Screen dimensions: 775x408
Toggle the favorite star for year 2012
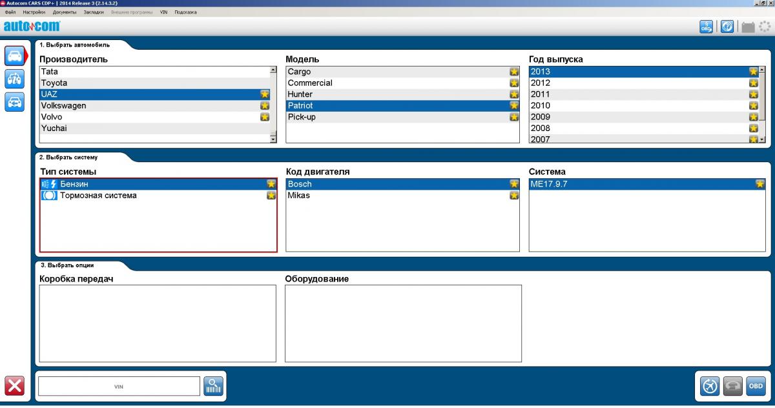pos(753,83)
